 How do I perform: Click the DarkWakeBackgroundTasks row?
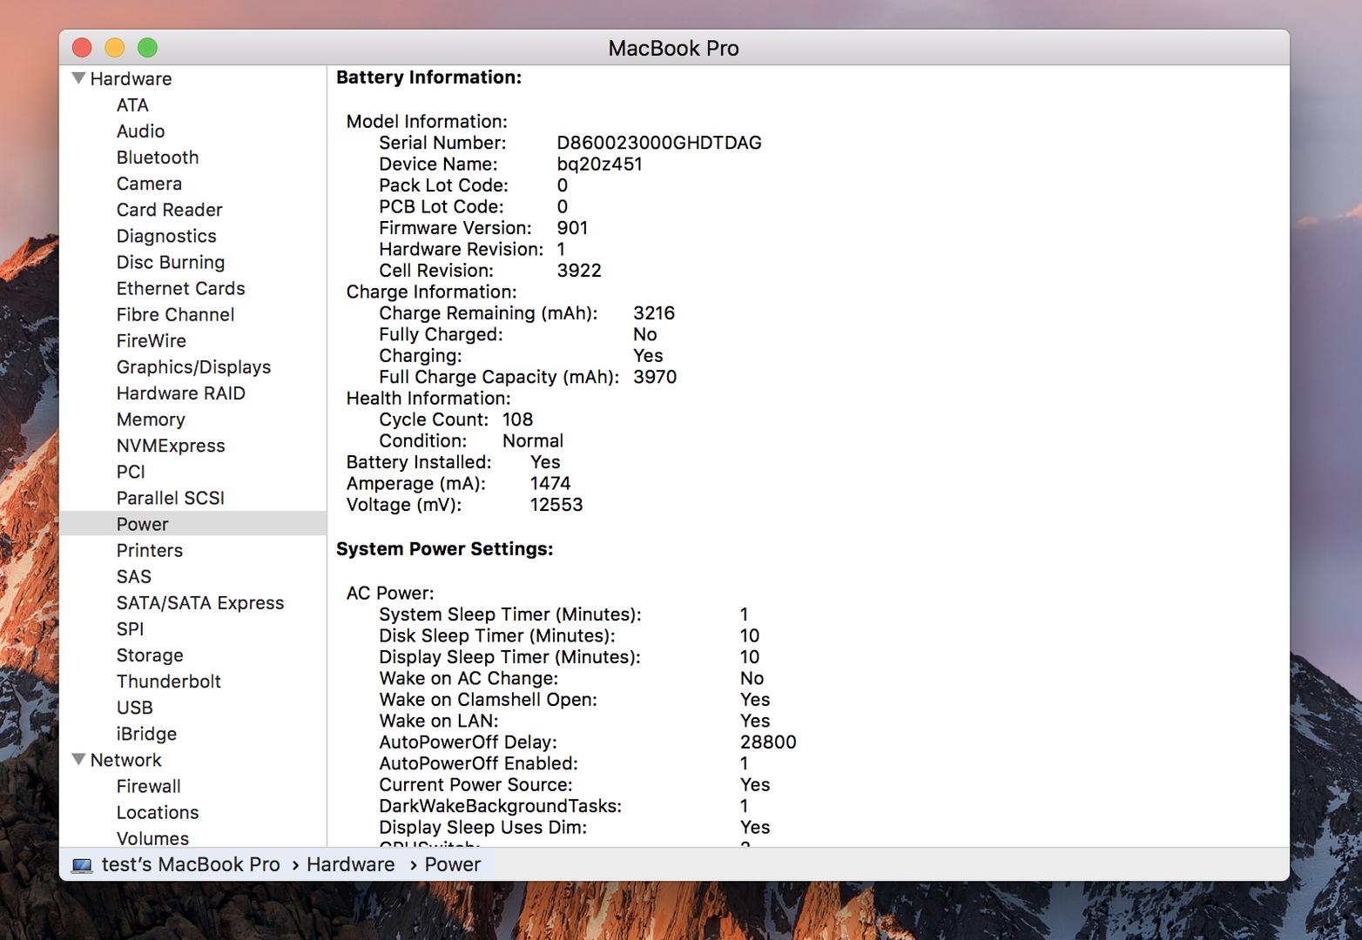[563, 807]
